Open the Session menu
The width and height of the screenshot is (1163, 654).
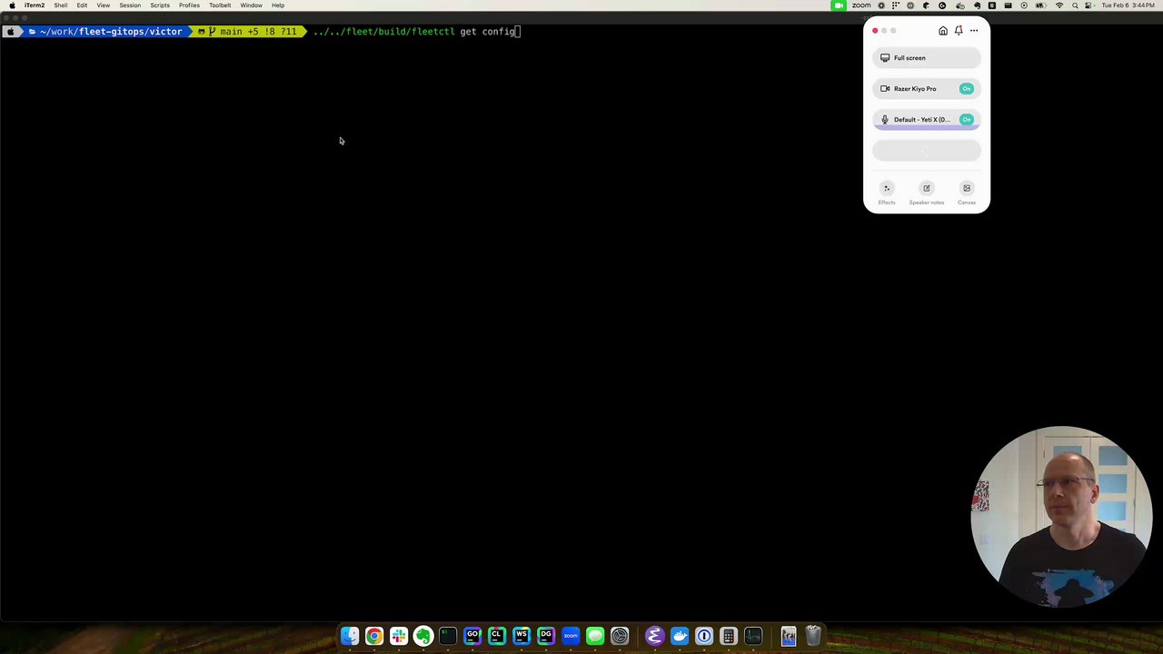[x=130, y=5]
